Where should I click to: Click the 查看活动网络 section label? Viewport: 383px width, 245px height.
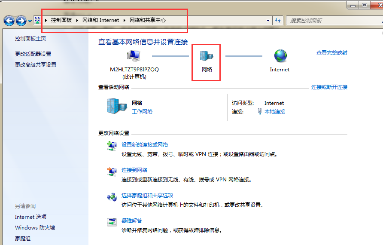point(114,87)
